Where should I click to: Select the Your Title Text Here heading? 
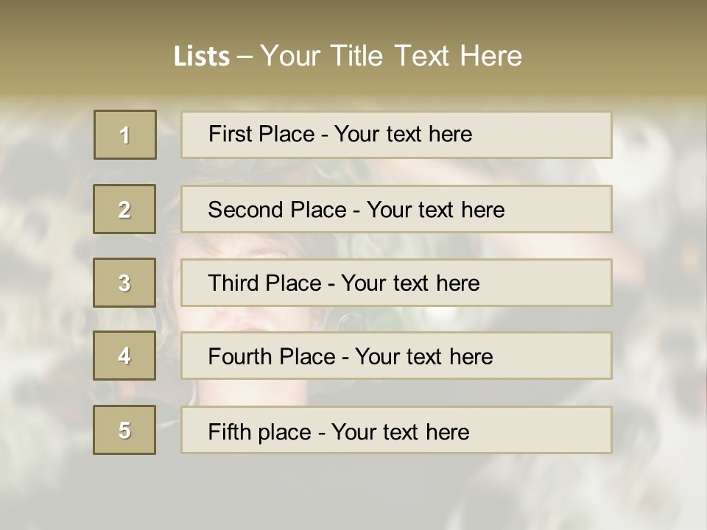(x=391, y=56)
